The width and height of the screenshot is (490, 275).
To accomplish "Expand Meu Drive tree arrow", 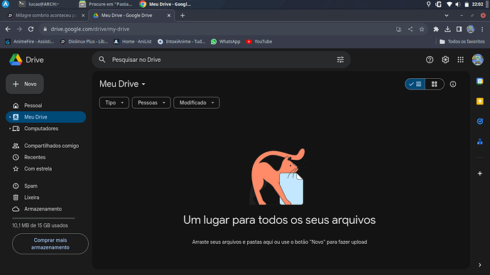I will pos(10,117).
